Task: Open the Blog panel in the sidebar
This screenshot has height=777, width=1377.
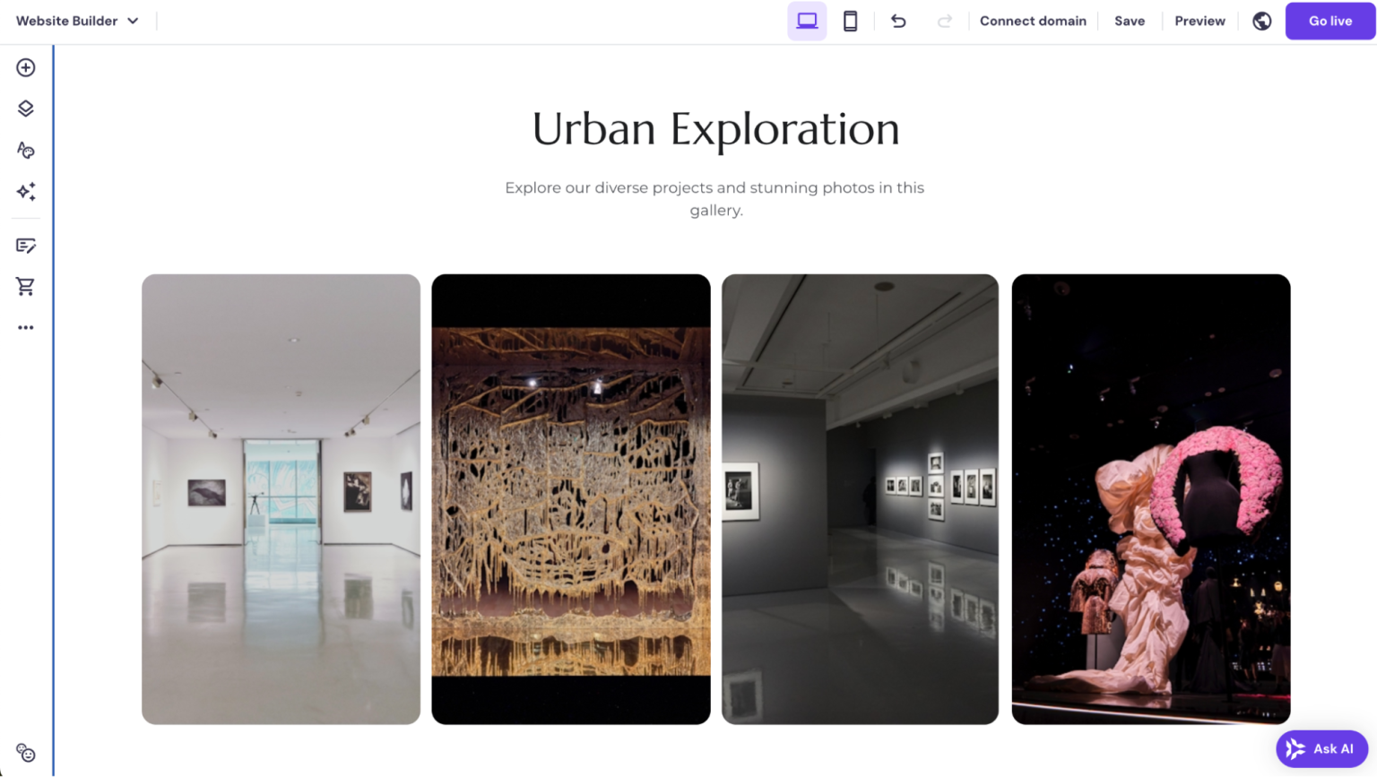Action: click(25, 245)
